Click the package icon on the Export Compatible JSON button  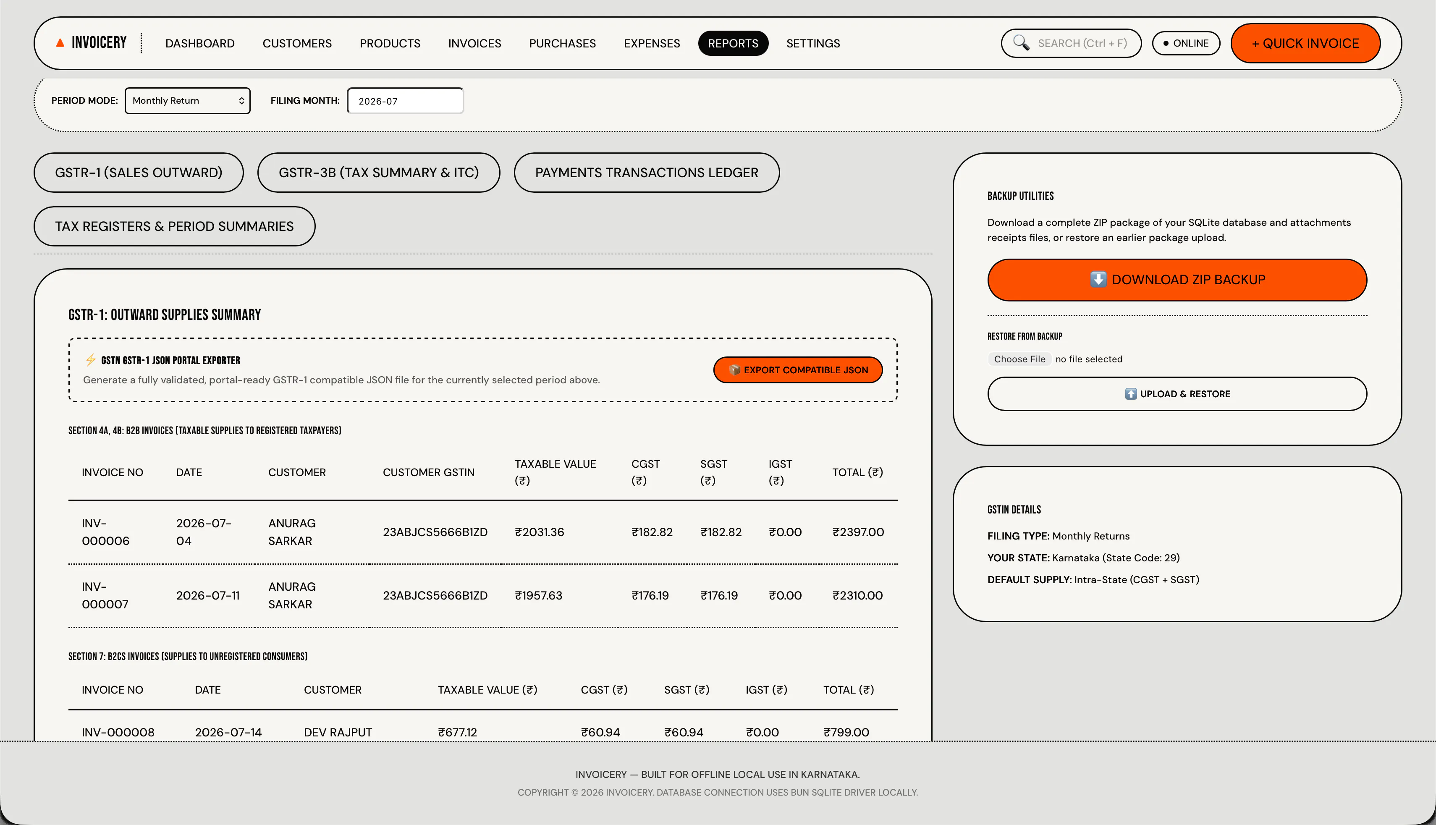[x=734, y=370]
